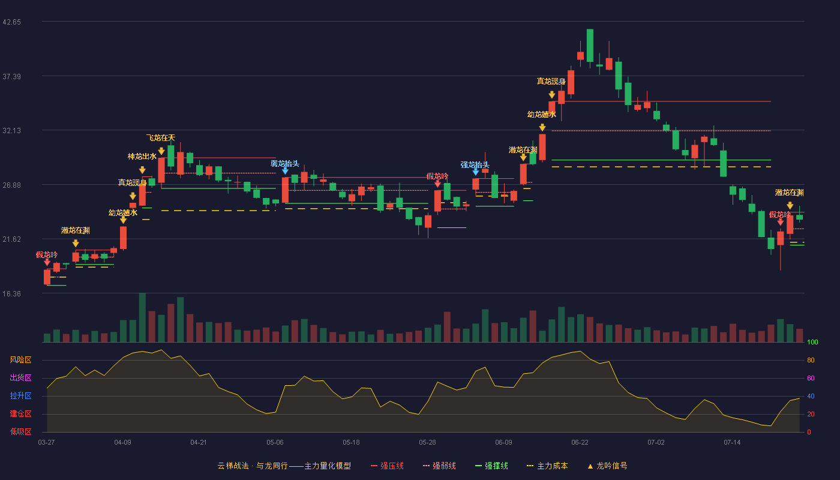Click the 26.88 price axis label
The image size is (840, 480).
click(x=11, y=185)
